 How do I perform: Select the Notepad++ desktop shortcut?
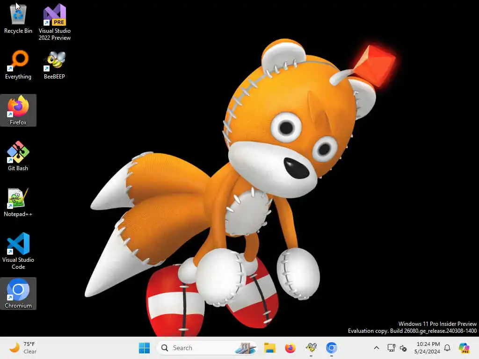coord(18,202)
